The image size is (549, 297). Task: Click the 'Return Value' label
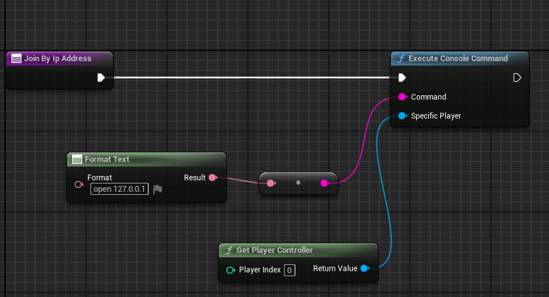(x=335, y=269)
